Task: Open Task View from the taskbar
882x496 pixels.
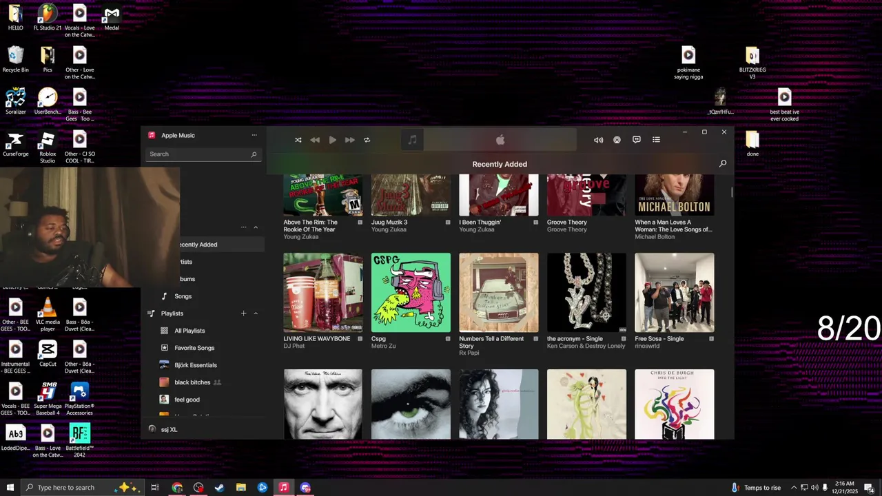Action: [155, 487]
